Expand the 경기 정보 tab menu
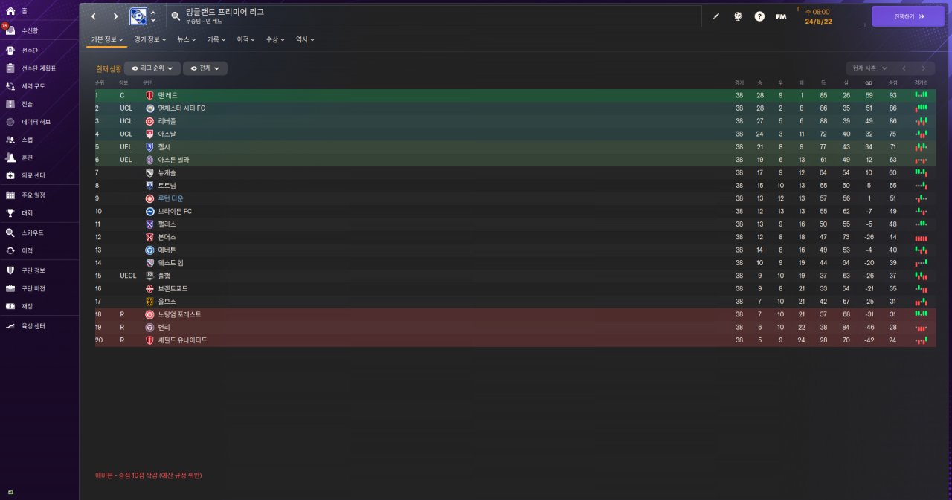Screen dimensions: 952x500 click(151, 39)
